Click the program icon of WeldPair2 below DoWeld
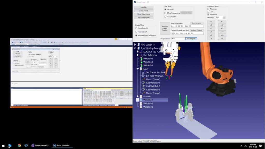 pos(141,103)
